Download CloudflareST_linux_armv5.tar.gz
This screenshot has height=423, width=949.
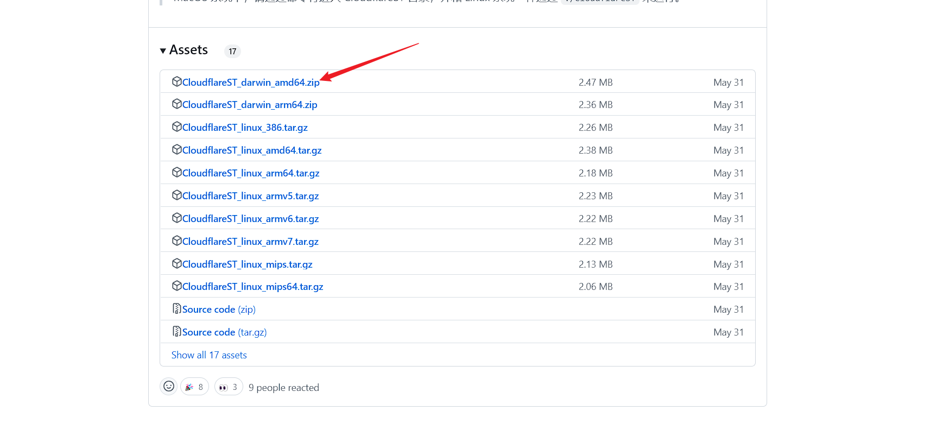250,196
